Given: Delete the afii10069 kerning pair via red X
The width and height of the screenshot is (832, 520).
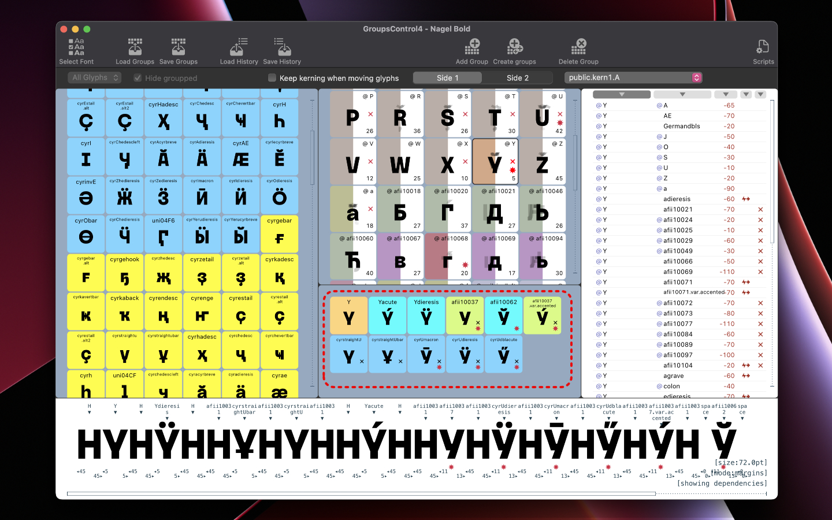Looking at the screenshot, I should (x=760, y=272).
